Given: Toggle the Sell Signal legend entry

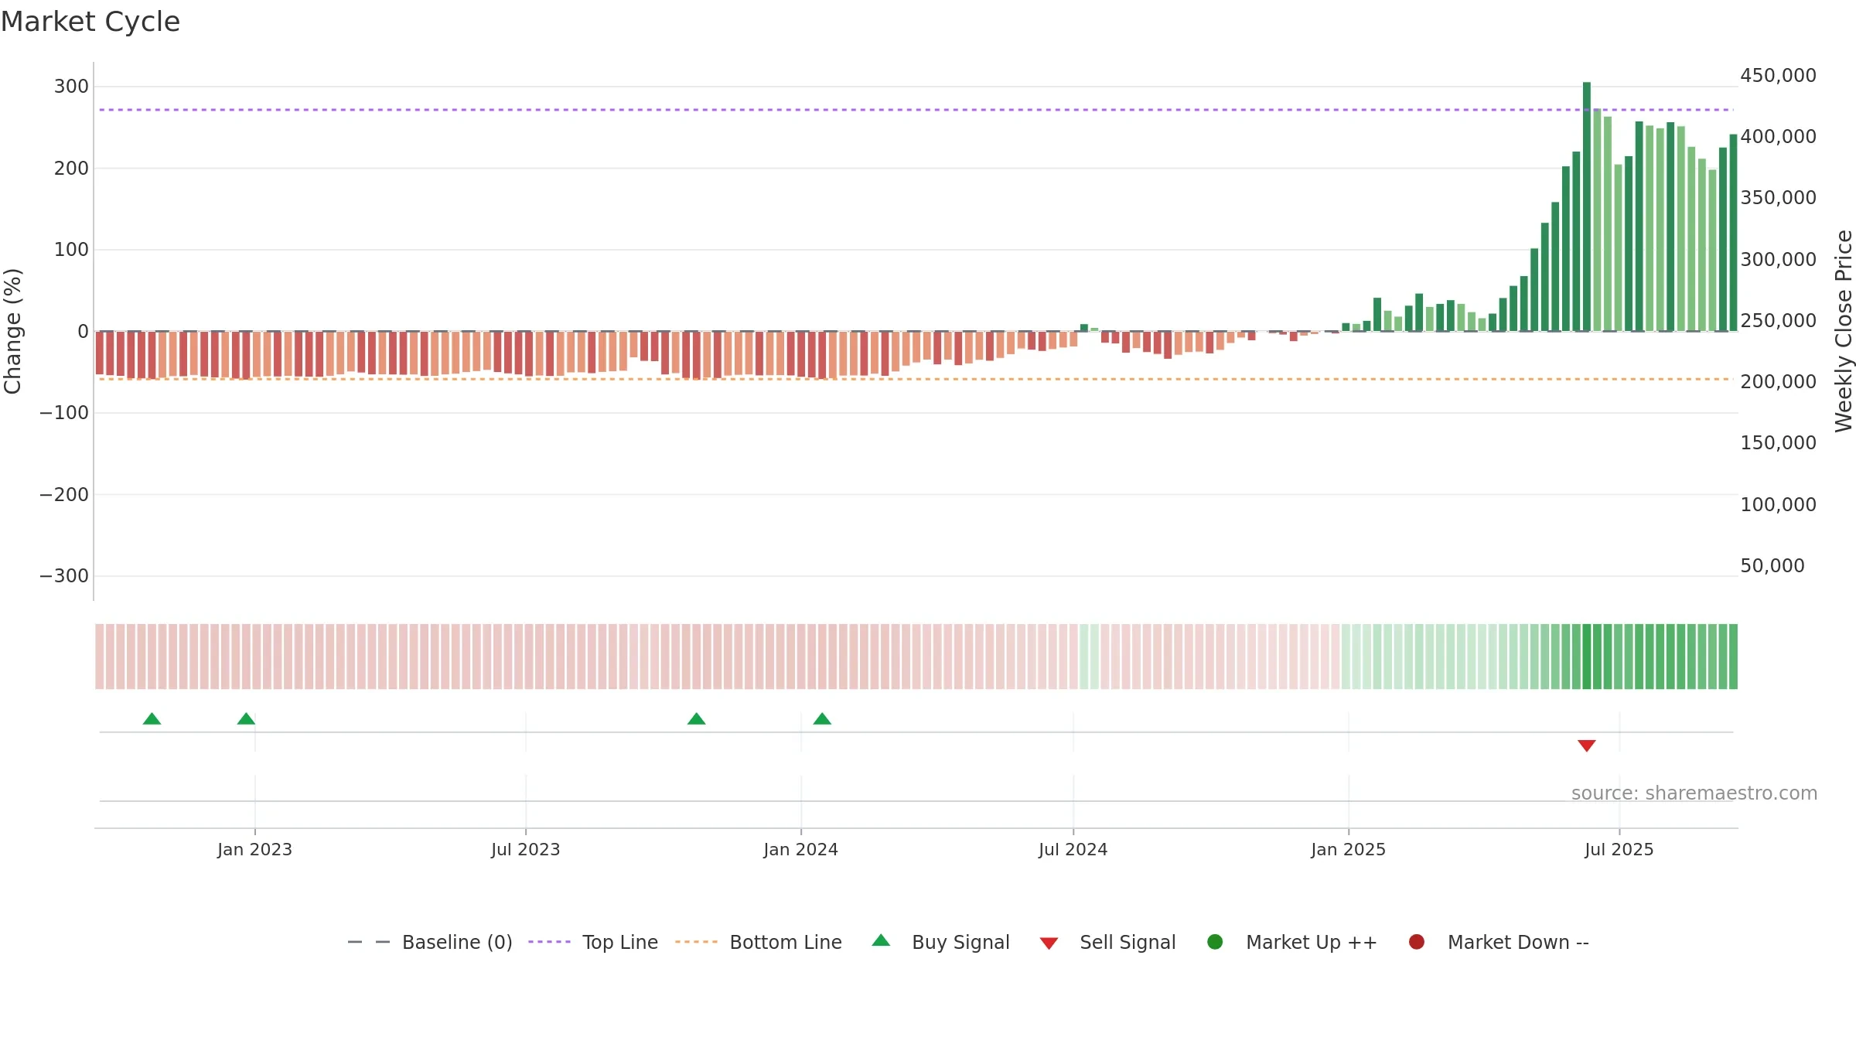Looking at the screenshot, I should 1108,942.
